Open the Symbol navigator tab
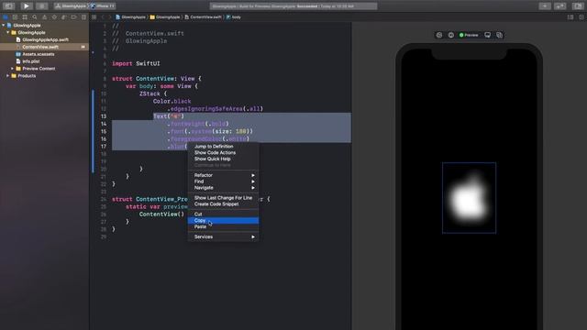 pyautogui.click(x=25, y=17)
